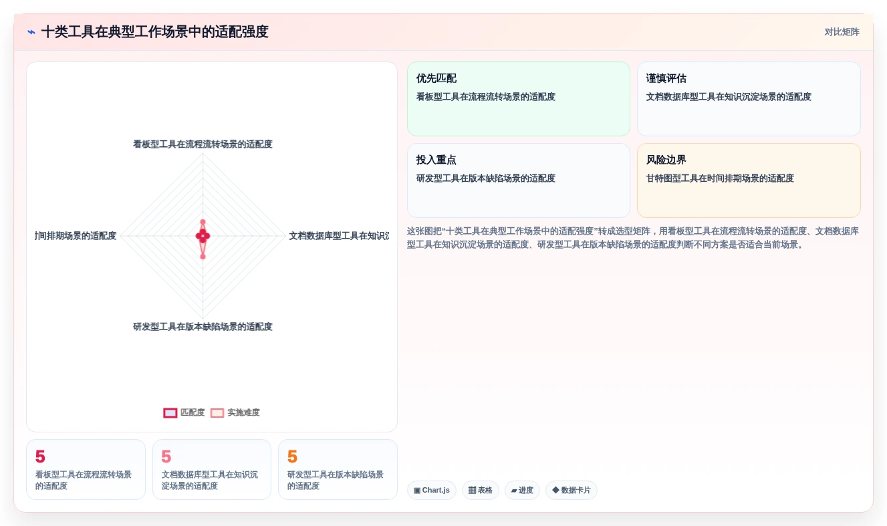Screen dimensions: 887x526
Task: Click the red 5 看板型工具 stat card
Action: pos(86,470)
